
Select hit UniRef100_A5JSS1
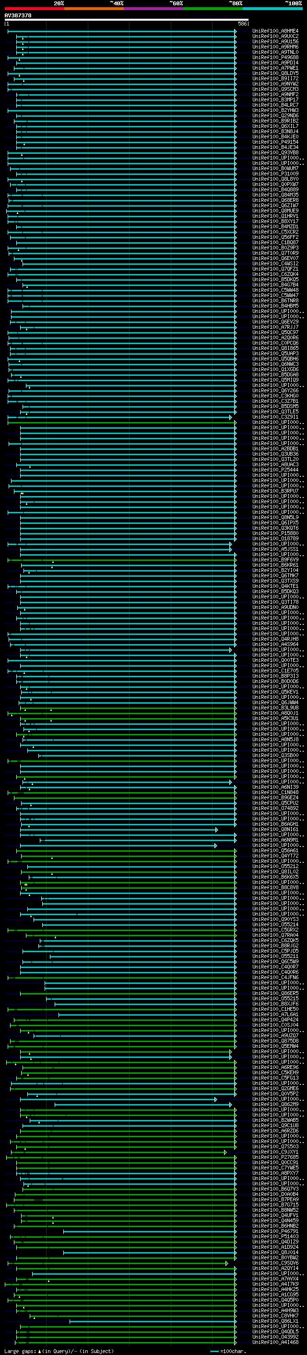pos(275,549)
